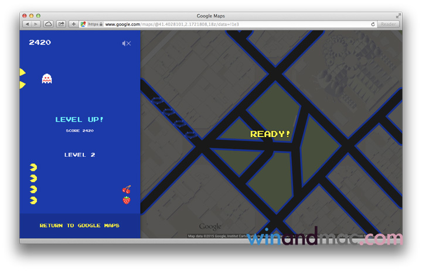
Task: Click Return to Google Maps
Action: click(79, 225)
